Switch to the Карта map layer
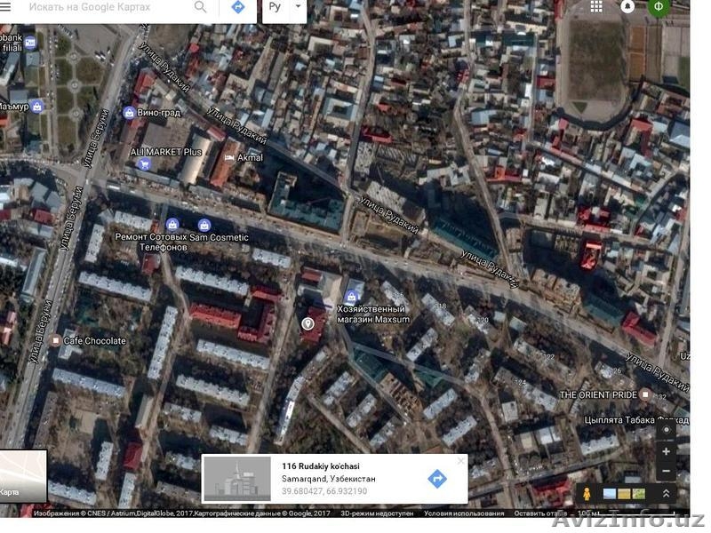711x533 pixels. (x=23, y=476)
